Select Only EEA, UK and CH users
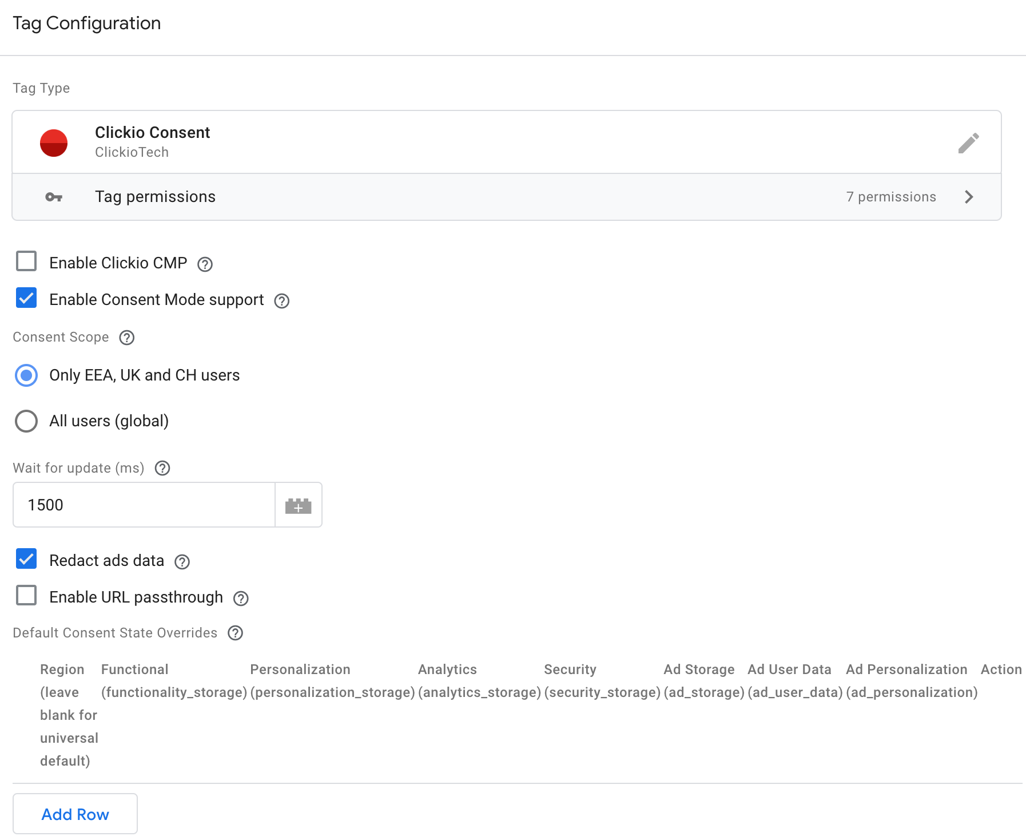The width and height of the screenshot is (1026, 840). pyautogui.click(x=26, y=375)
